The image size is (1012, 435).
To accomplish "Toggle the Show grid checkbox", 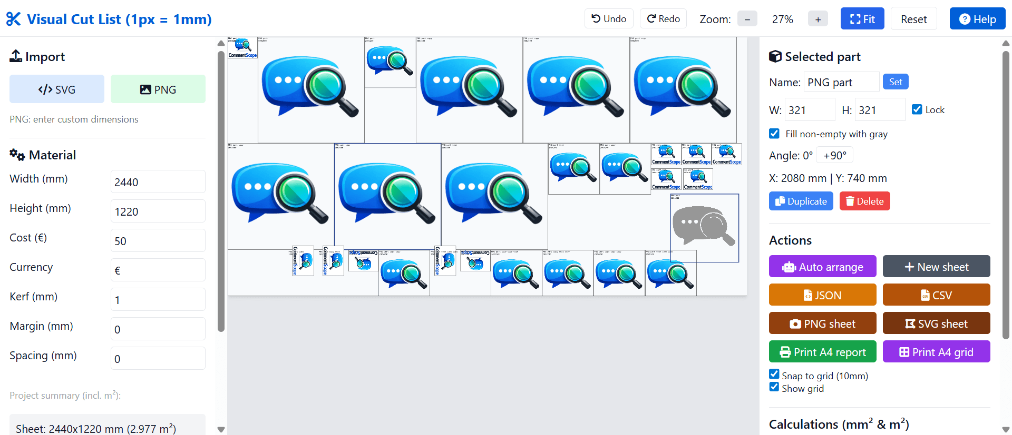I will tap(774, 387).
